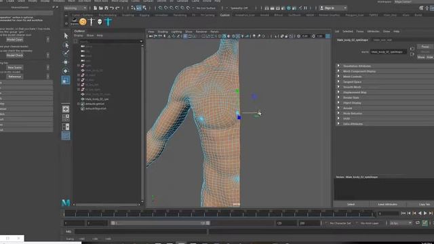Switch to the Rendering shelf tab
Screen dimensions: 434x244
(x=180, y=15)
